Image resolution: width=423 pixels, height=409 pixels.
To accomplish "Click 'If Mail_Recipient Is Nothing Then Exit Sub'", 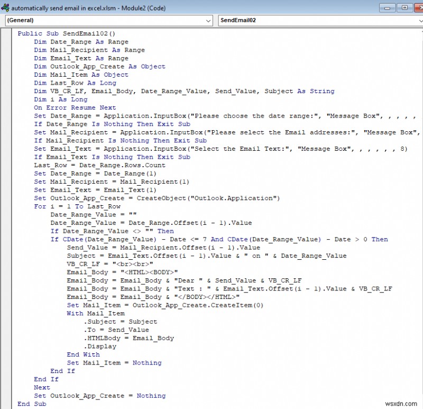I will (121, 140).
